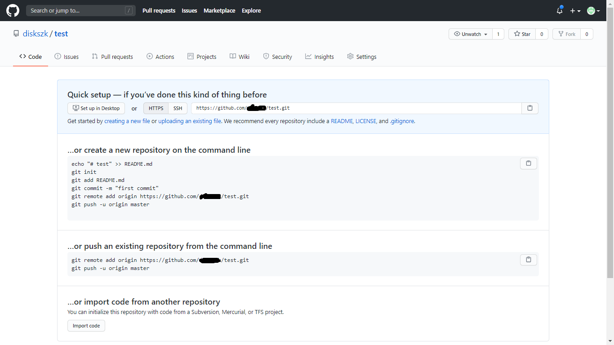Copy the HTTPS repository URL
This screenshot has height=345, width=614.
529,108
